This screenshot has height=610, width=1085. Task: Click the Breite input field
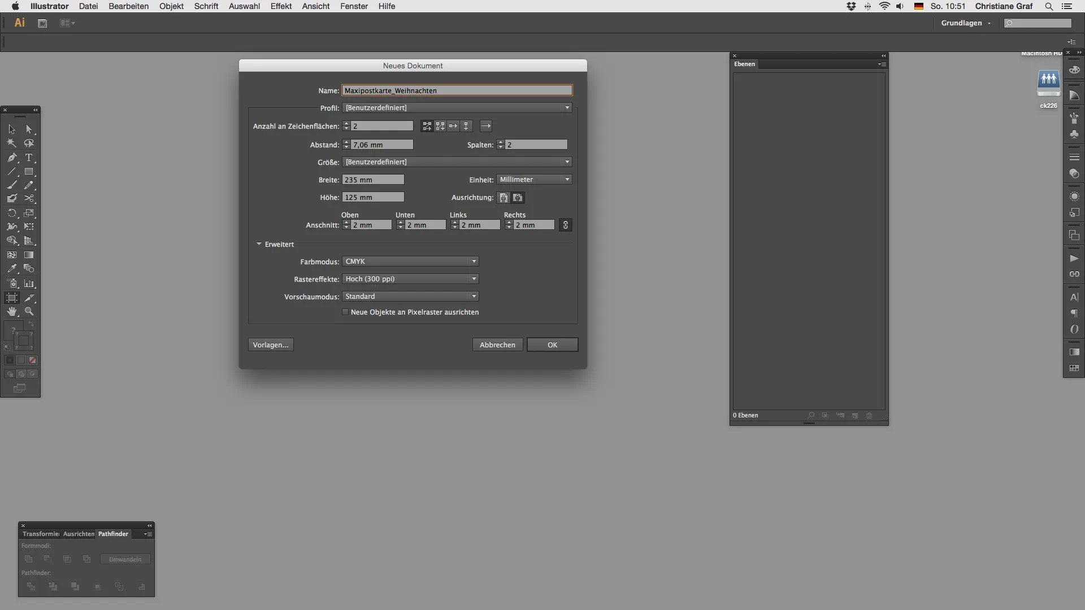[x=373, y=180]
